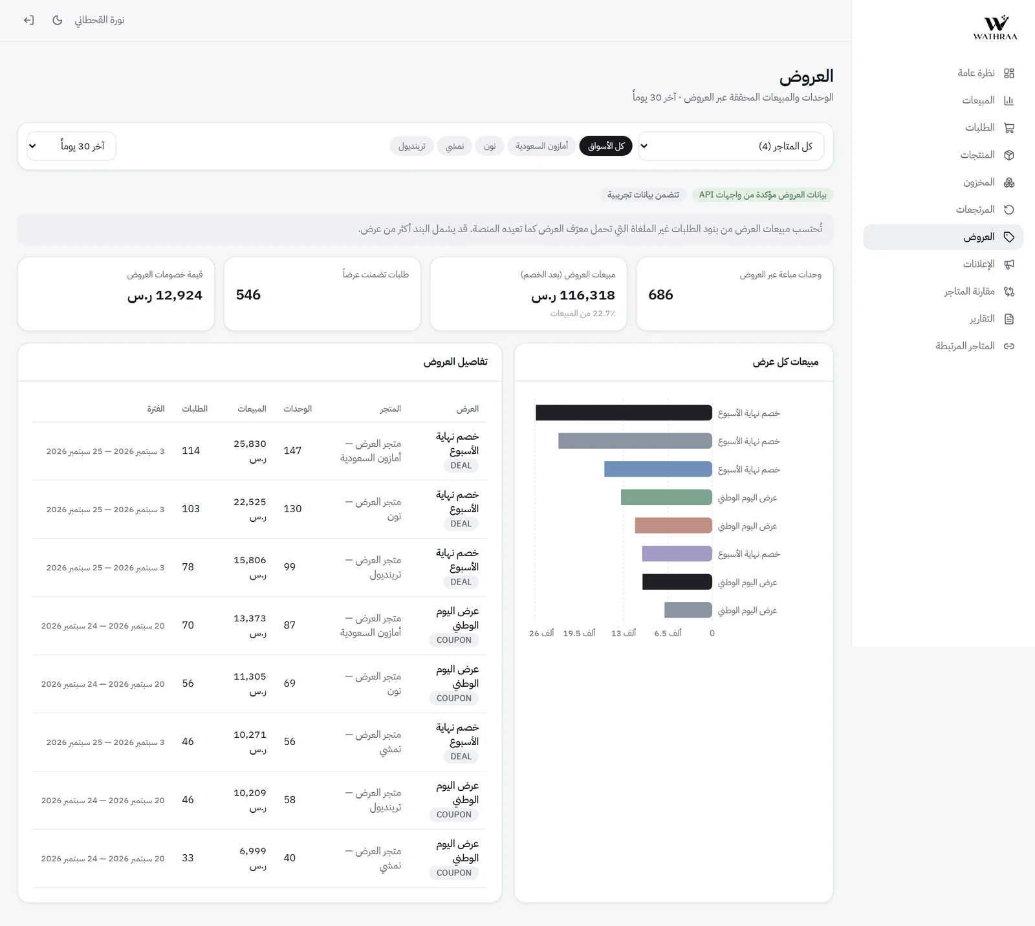Click the الطلبات shopping cart icon
Image resolution: width=1035 pixels, height=926 pixels.
(1009, 127)
